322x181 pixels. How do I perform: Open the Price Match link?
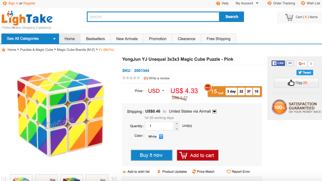pyautogui.click(x=206, y=172)
